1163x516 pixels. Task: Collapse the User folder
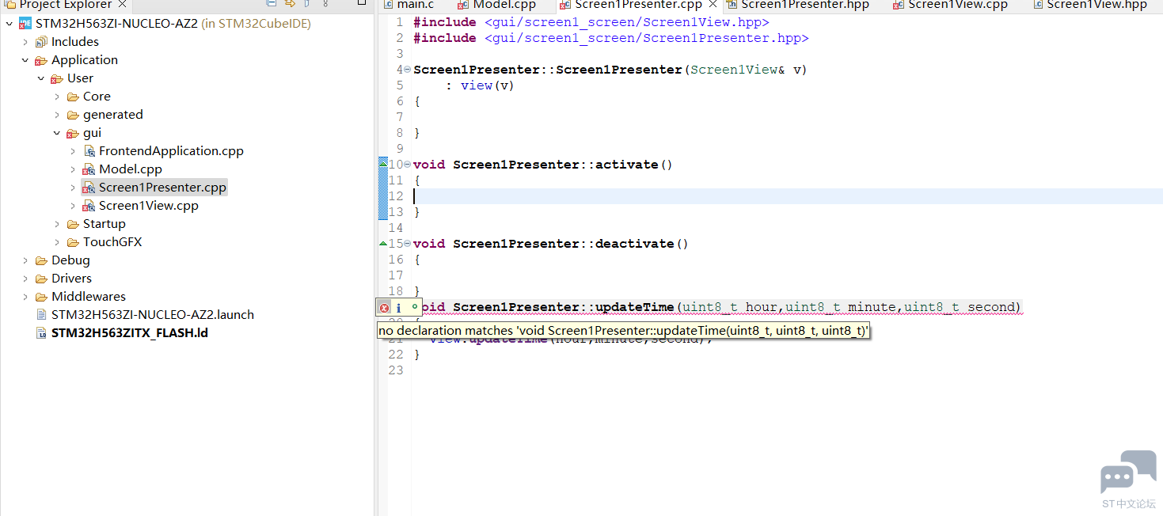click(x=40, y=78)
